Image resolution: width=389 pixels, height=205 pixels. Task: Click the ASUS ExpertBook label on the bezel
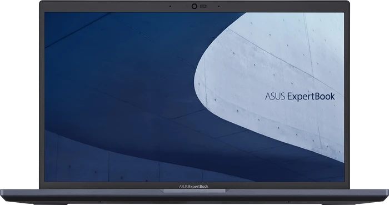point(193,187)
